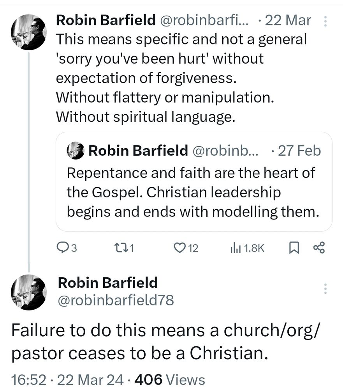343x390 pixels.
Task: Bookmark the first tweet
Action: [x=293, y=248]
